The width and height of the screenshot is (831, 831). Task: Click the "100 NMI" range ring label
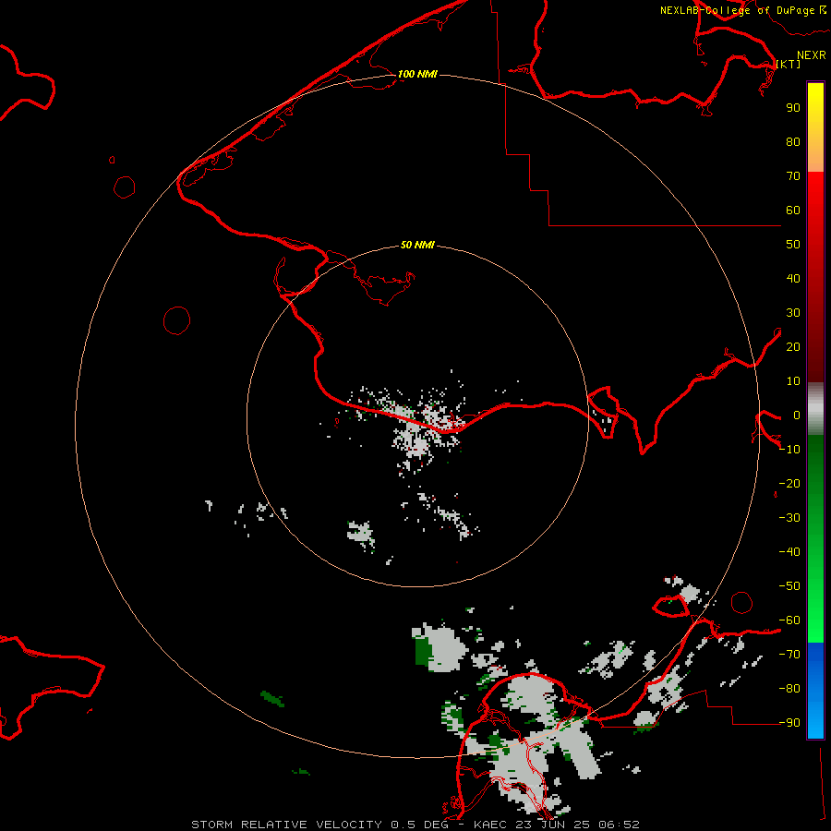tap(417, 74)
